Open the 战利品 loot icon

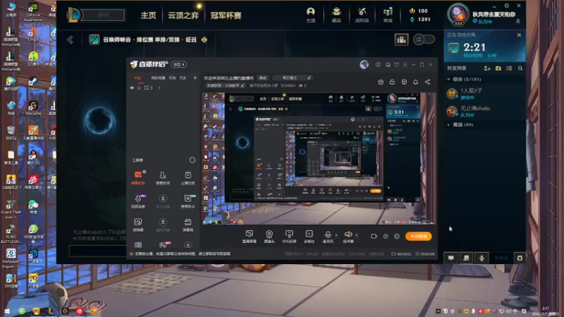coord(362,15)
